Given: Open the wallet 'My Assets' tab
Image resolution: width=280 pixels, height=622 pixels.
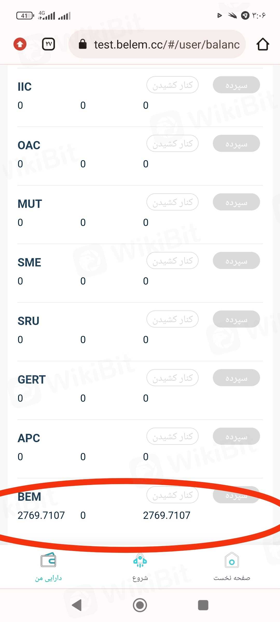Looking at the screenshot, I should click(x=48, y=567).
